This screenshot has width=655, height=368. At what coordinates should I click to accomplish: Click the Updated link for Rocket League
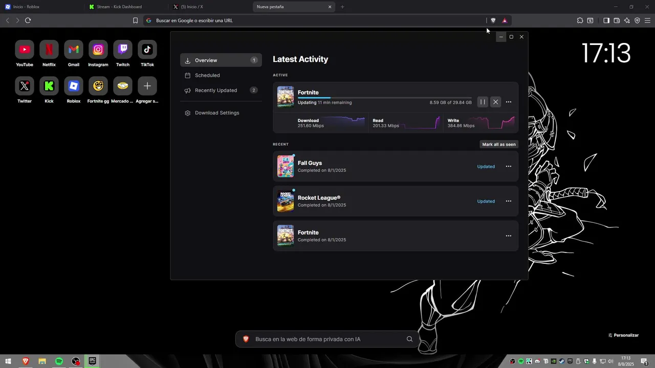(486, 201)
